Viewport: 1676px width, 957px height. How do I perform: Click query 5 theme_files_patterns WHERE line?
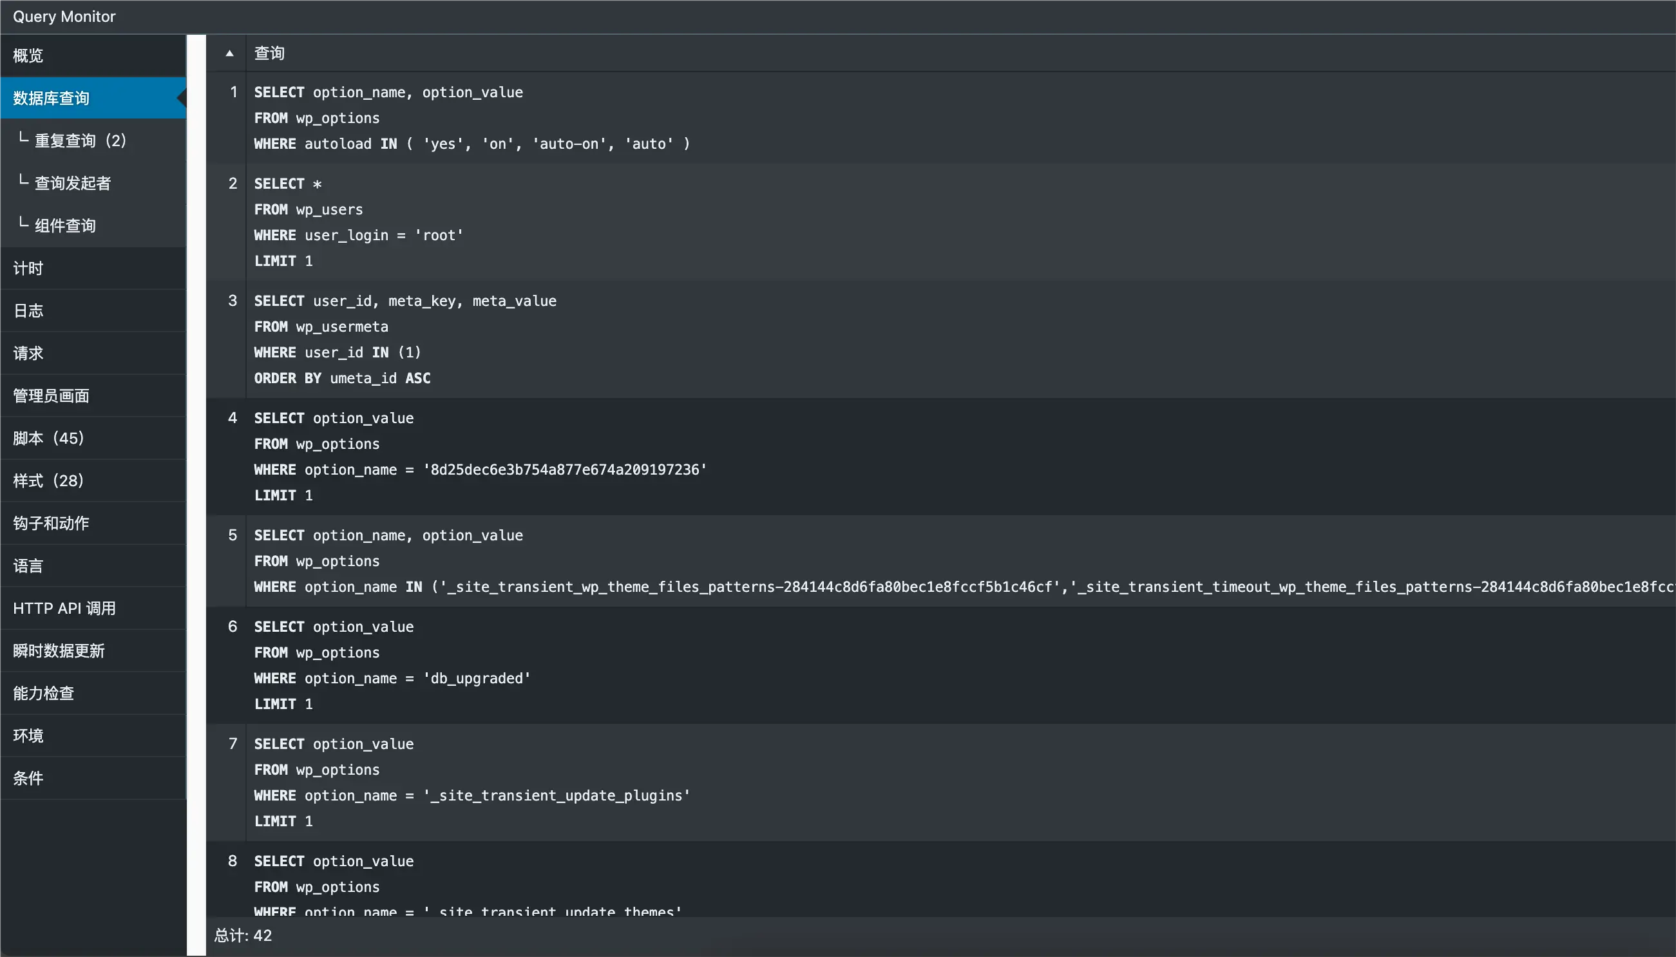tap(964, 587)
